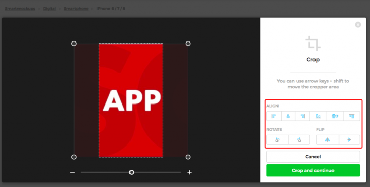The width and height of the screenshot is (370, 187).
Task: Align crop area to vertical middle
Action: pyautogui.click(x=335, y=116)
